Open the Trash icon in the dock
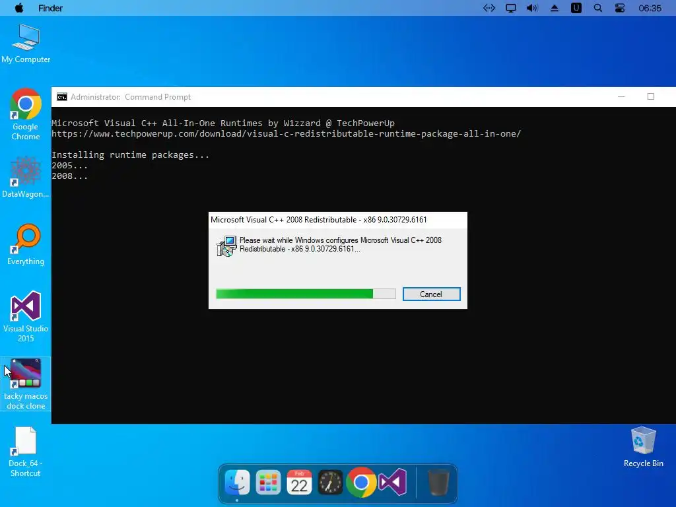This screenshot has height=507, width=676. 438,483
